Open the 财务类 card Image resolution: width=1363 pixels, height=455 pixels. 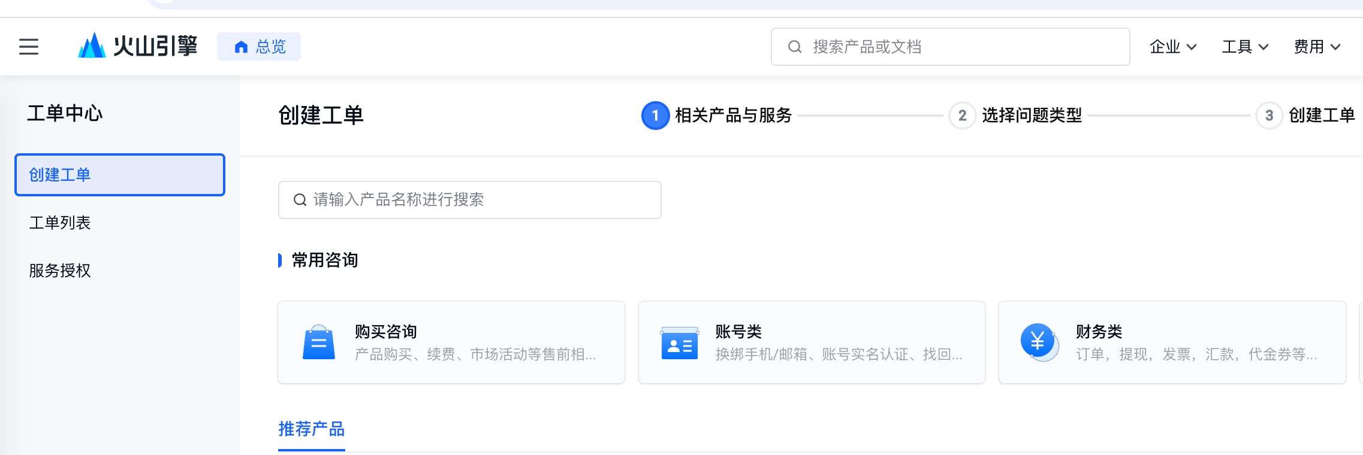click(x=1172, y=342)
